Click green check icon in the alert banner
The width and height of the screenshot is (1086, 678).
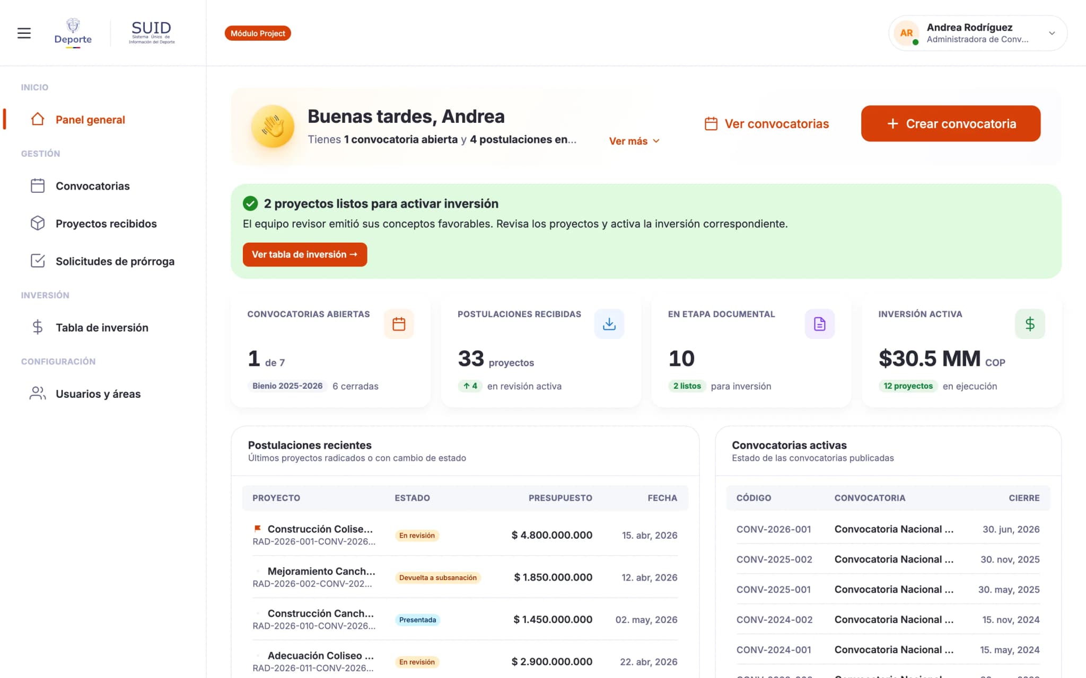click(250, 203)
